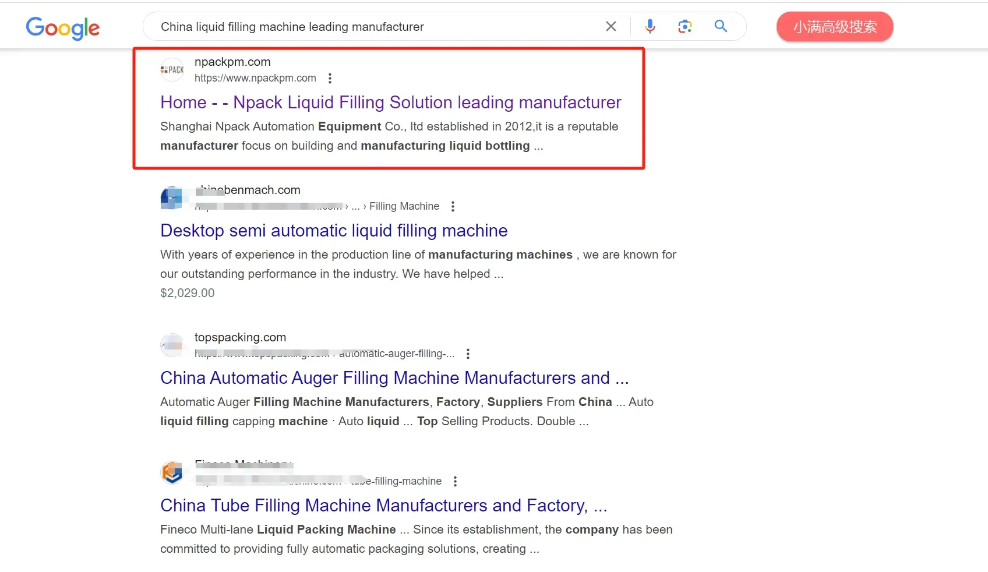This screenshot has height=572, width=988.
Task: Click the Fineco Machinery result favicon
Action: point(172,472)
